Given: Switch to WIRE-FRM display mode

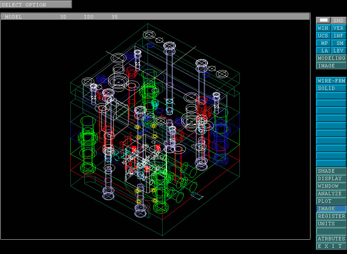Looking at the screenshot, I should (x=331, y=81).
